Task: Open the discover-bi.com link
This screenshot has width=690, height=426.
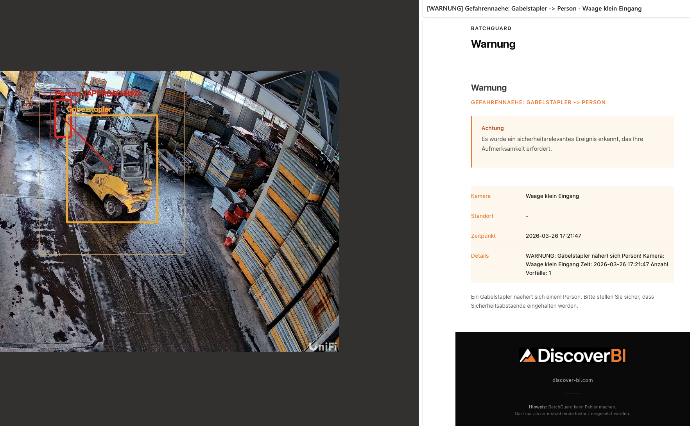Action: tap(572, 380)
